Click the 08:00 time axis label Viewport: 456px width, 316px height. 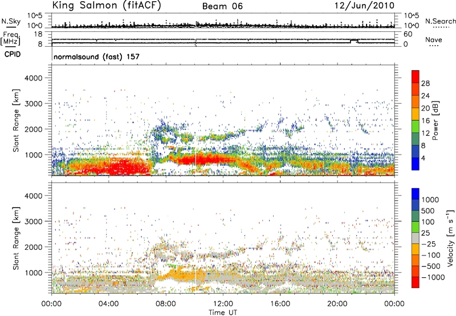(166, 304)
